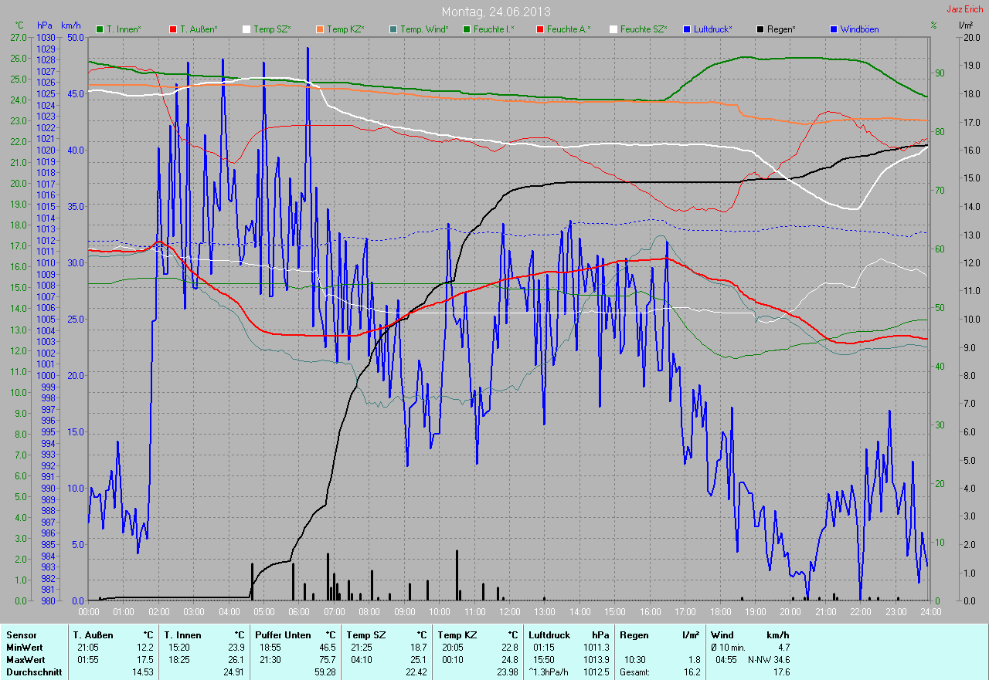Select the Puffer Unten column header
This screenshot has height=680, width=989.
coord(282,634)
